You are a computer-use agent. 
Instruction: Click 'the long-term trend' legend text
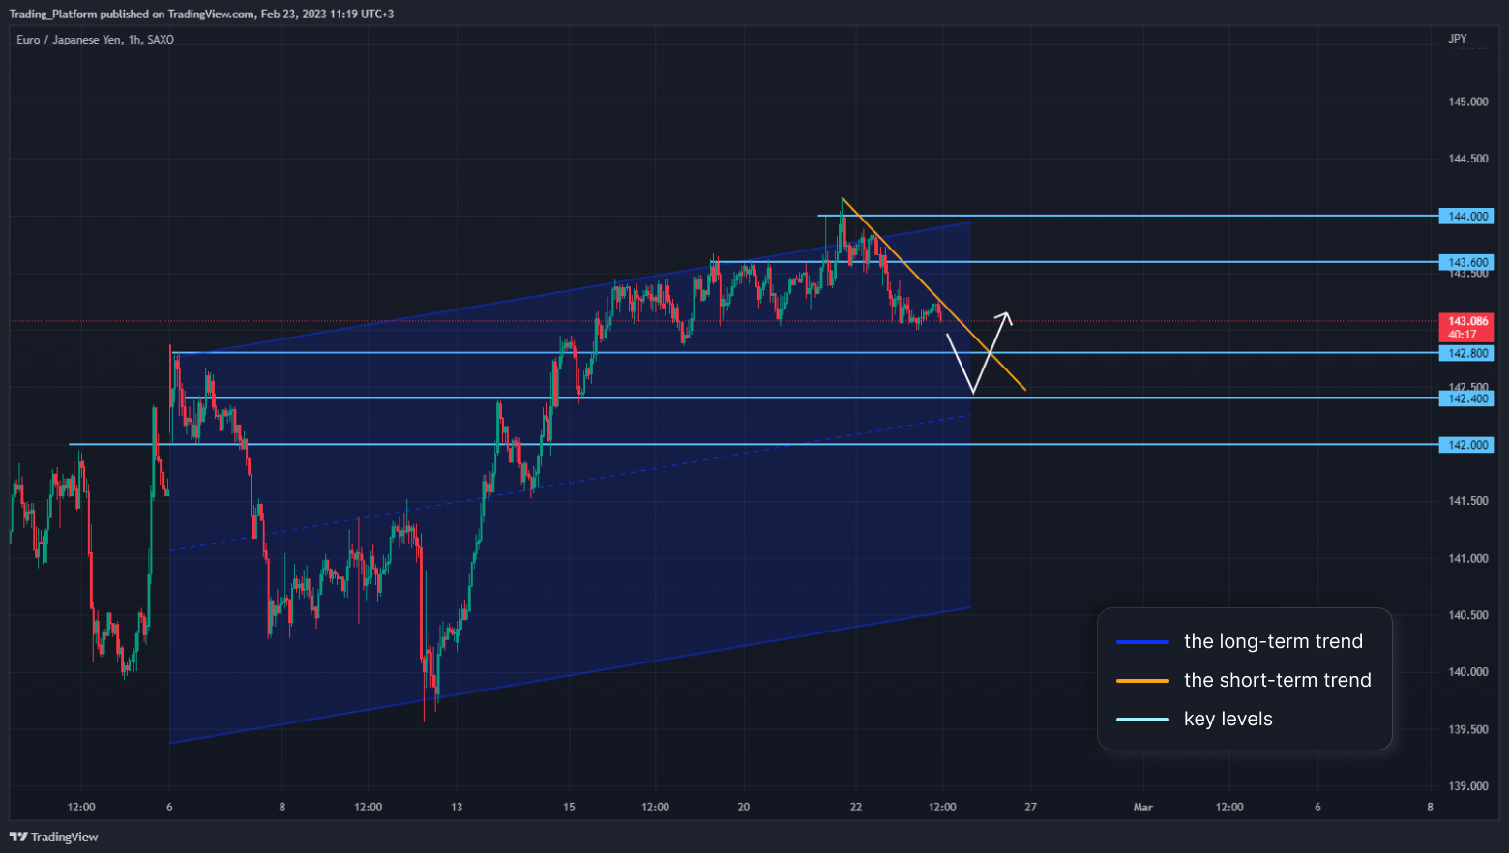1273,641
